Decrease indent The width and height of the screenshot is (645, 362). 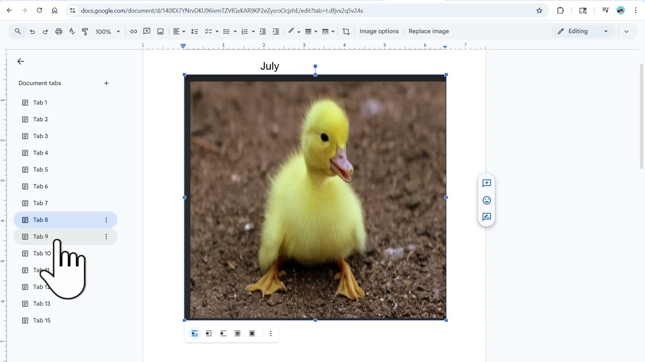(x=263, y=31)
